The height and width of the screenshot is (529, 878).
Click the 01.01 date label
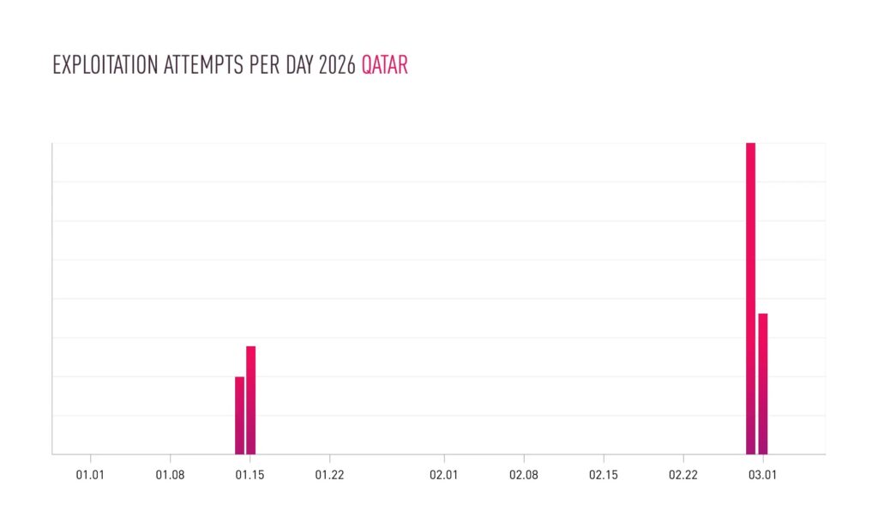pyautogui.click(x=90, y=474)
